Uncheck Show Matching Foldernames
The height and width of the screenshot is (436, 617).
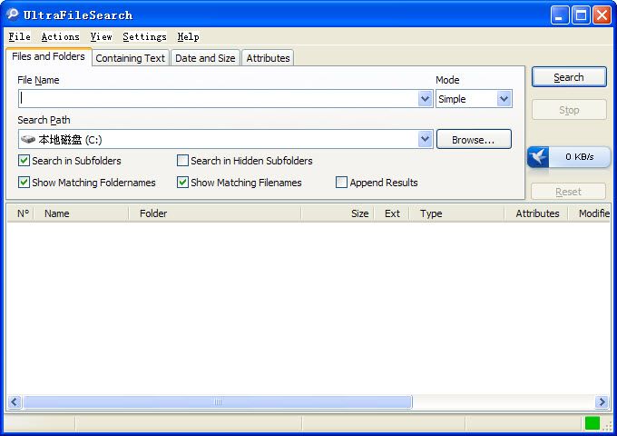24,183
